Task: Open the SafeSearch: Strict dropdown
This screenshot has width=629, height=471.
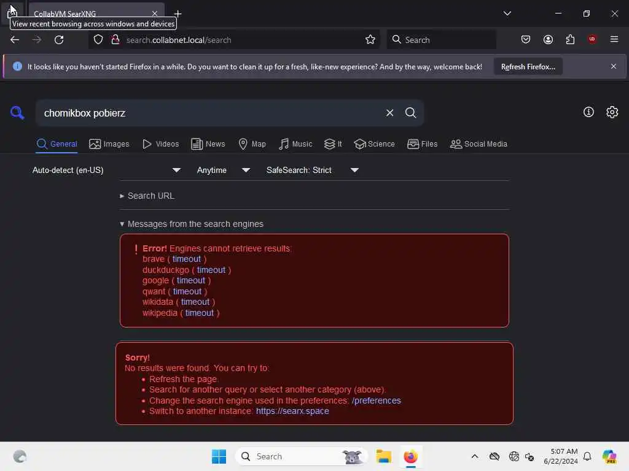Action: click(x=313, y=170)
